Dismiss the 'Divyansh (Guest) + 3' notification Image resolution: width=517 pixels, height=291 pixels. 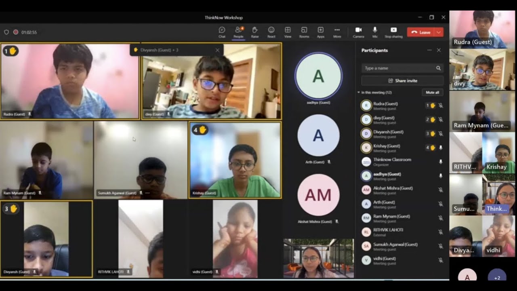click(217, 50)
